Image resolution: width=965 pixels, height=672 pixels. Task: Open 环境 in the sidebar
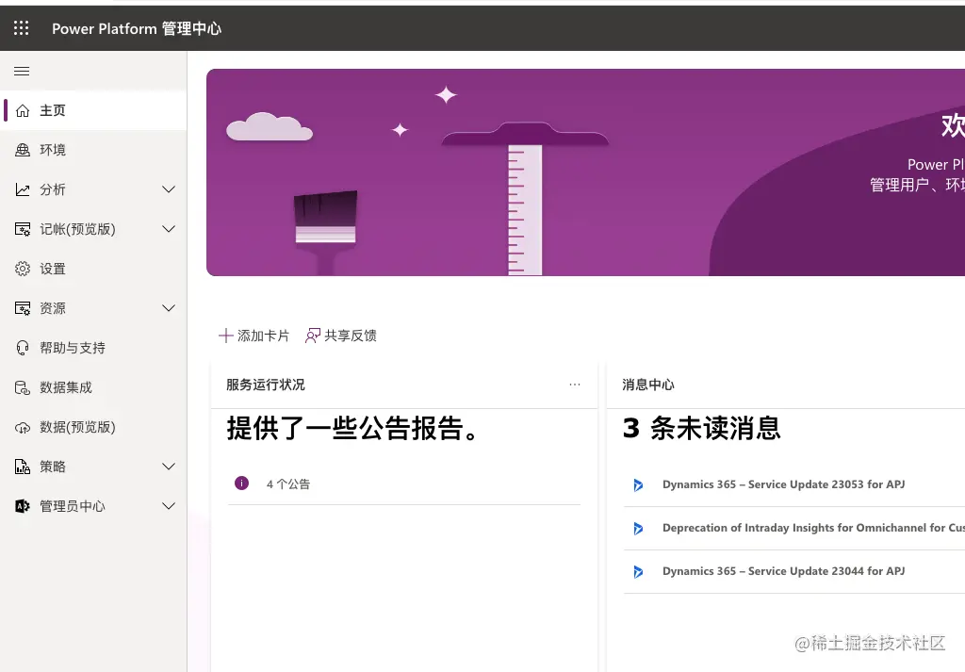pos(95,150)
